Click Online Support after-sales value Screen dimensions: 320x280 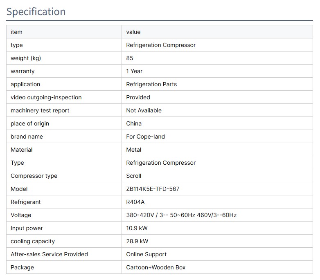tap(146, 254)
